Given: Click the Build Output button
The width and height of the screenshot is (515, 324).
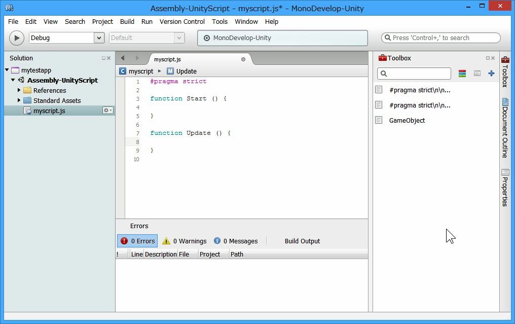Looking at the screenshot, I should pyautogui.click(x=302, y=241).
